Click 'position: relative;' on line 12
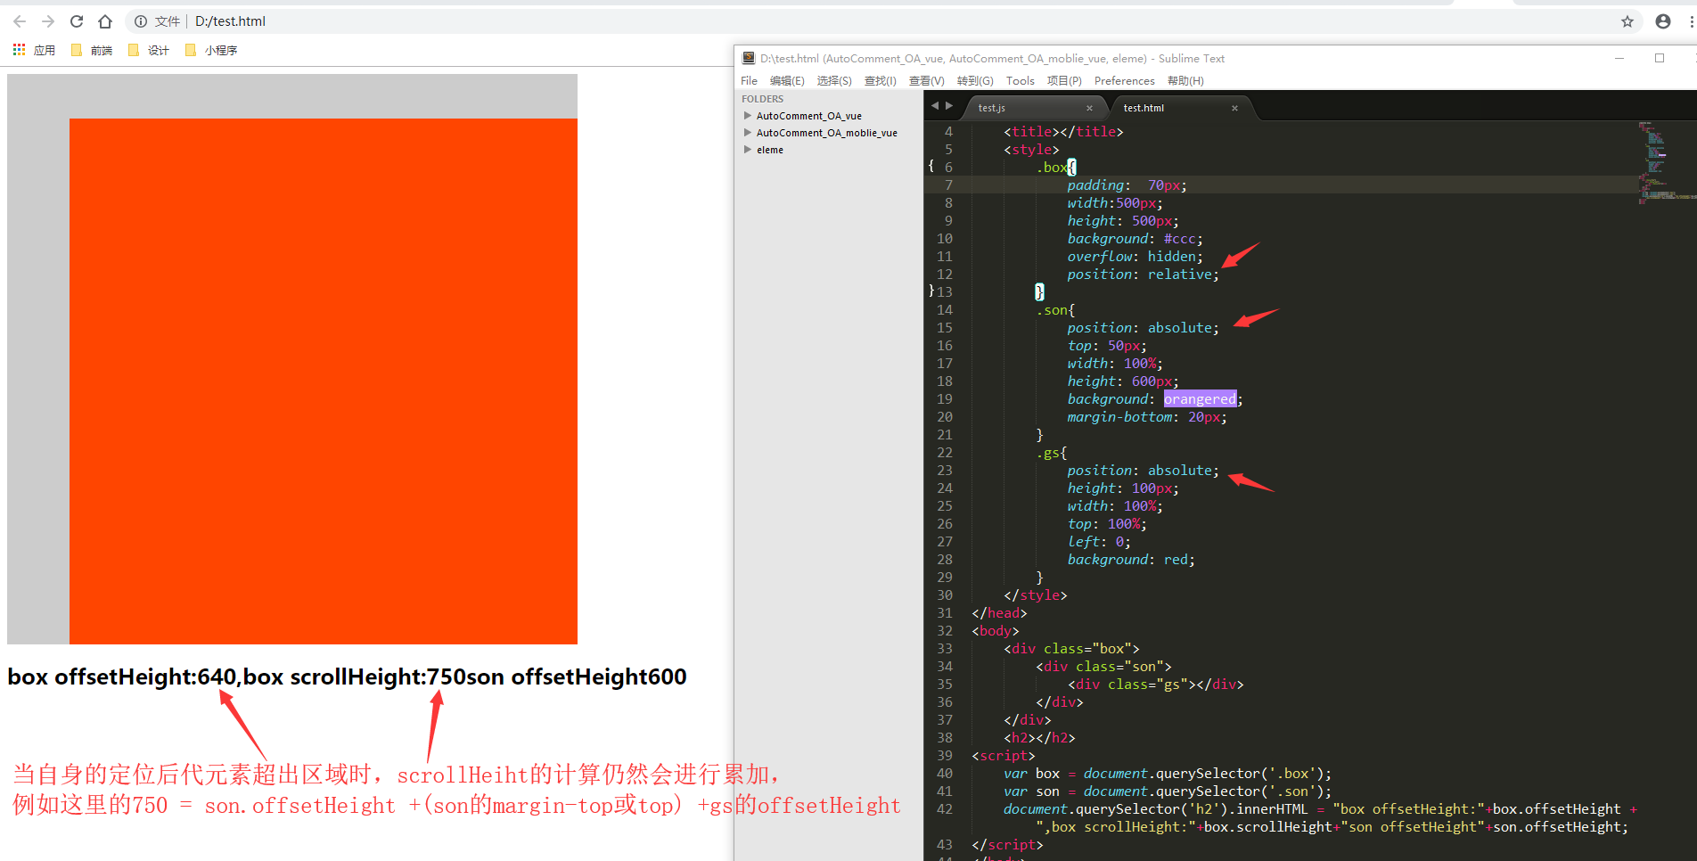1697x861 pixels. pyautogui.click(x=1143, y=275)
